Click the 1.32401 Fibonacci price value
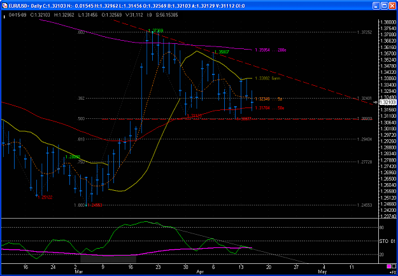The width and height of the screenshot is (398, 276). pyautogui.click(x=364, y=98)
